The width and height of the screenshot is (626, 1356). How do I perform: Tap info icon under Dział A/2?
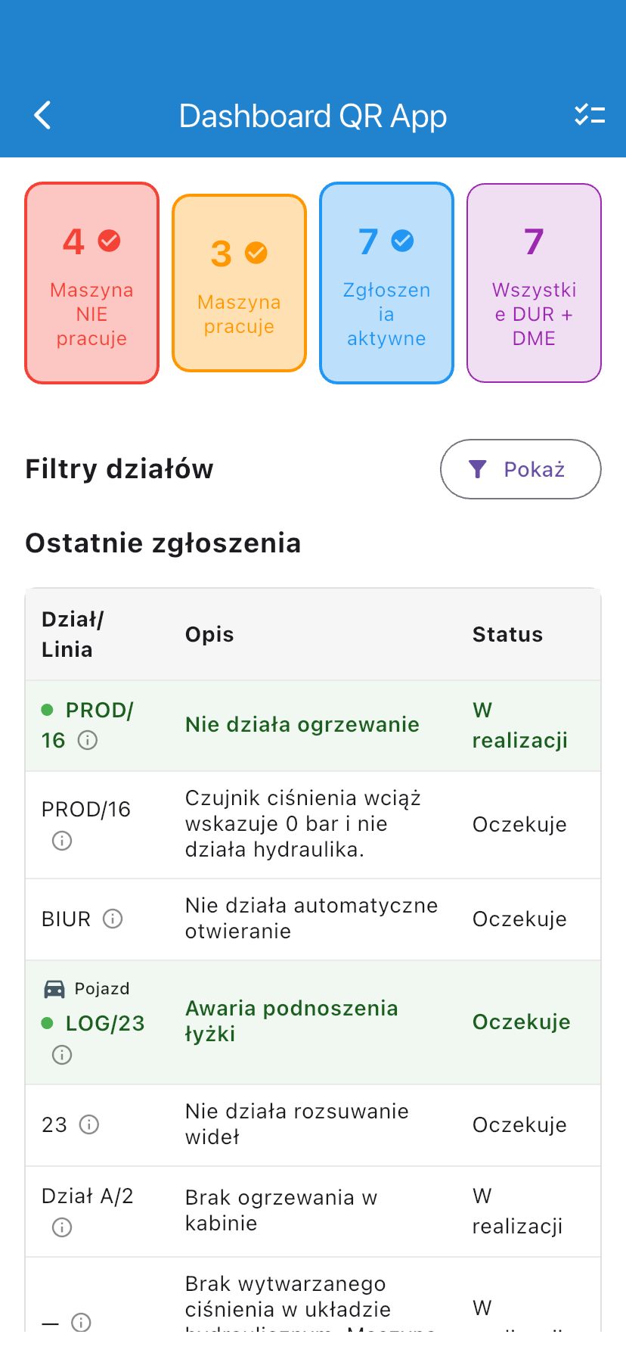[62, 1227]
